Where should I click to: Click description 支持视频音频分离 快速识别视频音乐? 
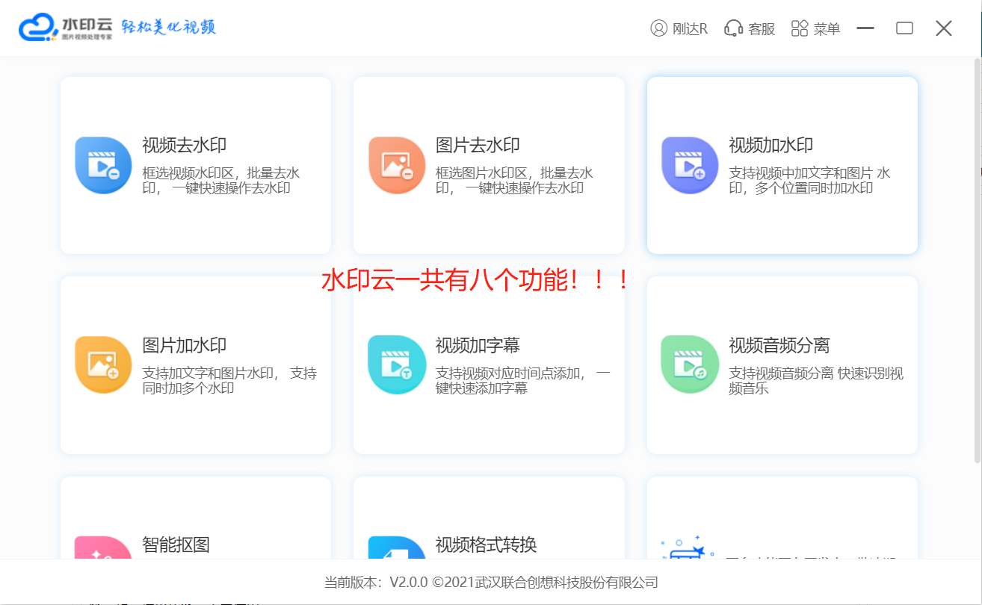coord(816,380)
